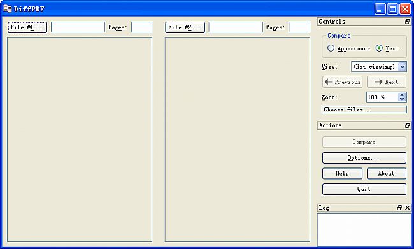Close the Log panel
Image resolution: width=414 pixels, height=249 pixels.
(408, 208)
